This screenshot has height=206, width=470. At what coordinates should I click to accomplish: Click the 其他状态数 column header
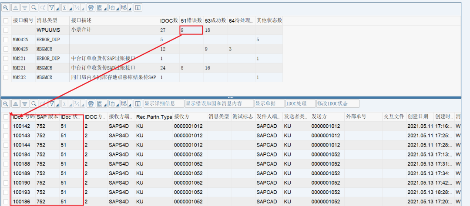point(269,21)
